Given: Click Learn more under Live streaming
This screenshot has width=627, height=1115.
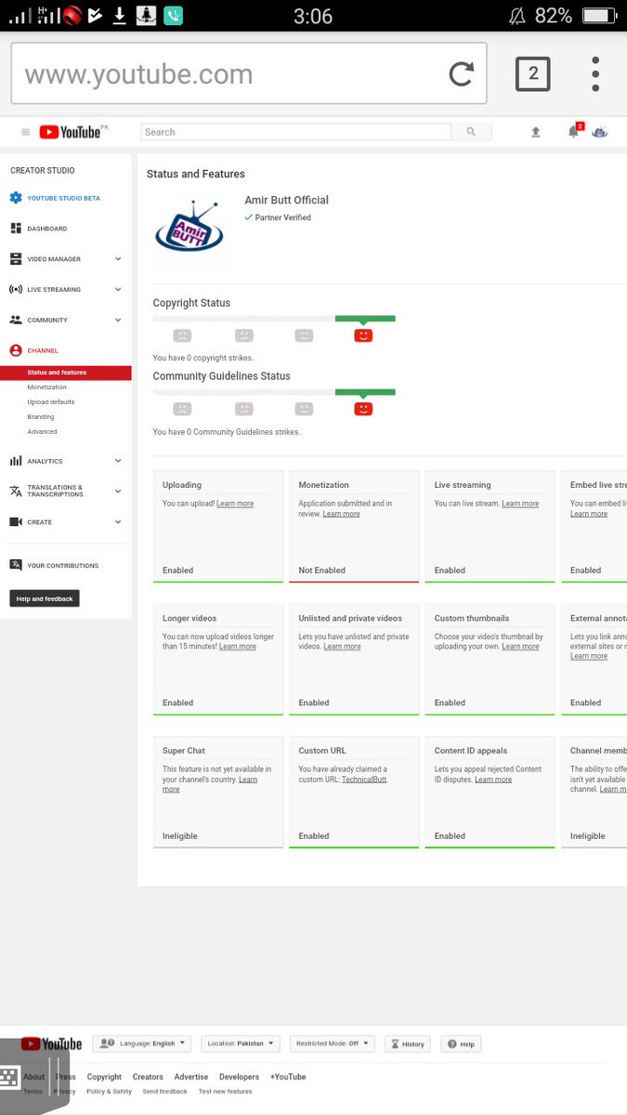Looking at the screenshot, I should click(520, 504).
